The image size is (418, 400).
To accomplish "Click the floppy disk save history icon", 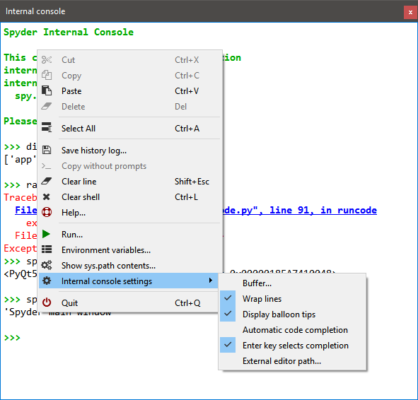I will (x=47, y=150).
